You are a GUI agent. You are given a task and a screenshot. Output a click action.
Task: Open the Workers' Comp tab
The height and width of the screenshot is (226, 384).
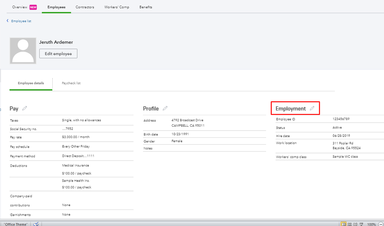click(x=116, y=7)
